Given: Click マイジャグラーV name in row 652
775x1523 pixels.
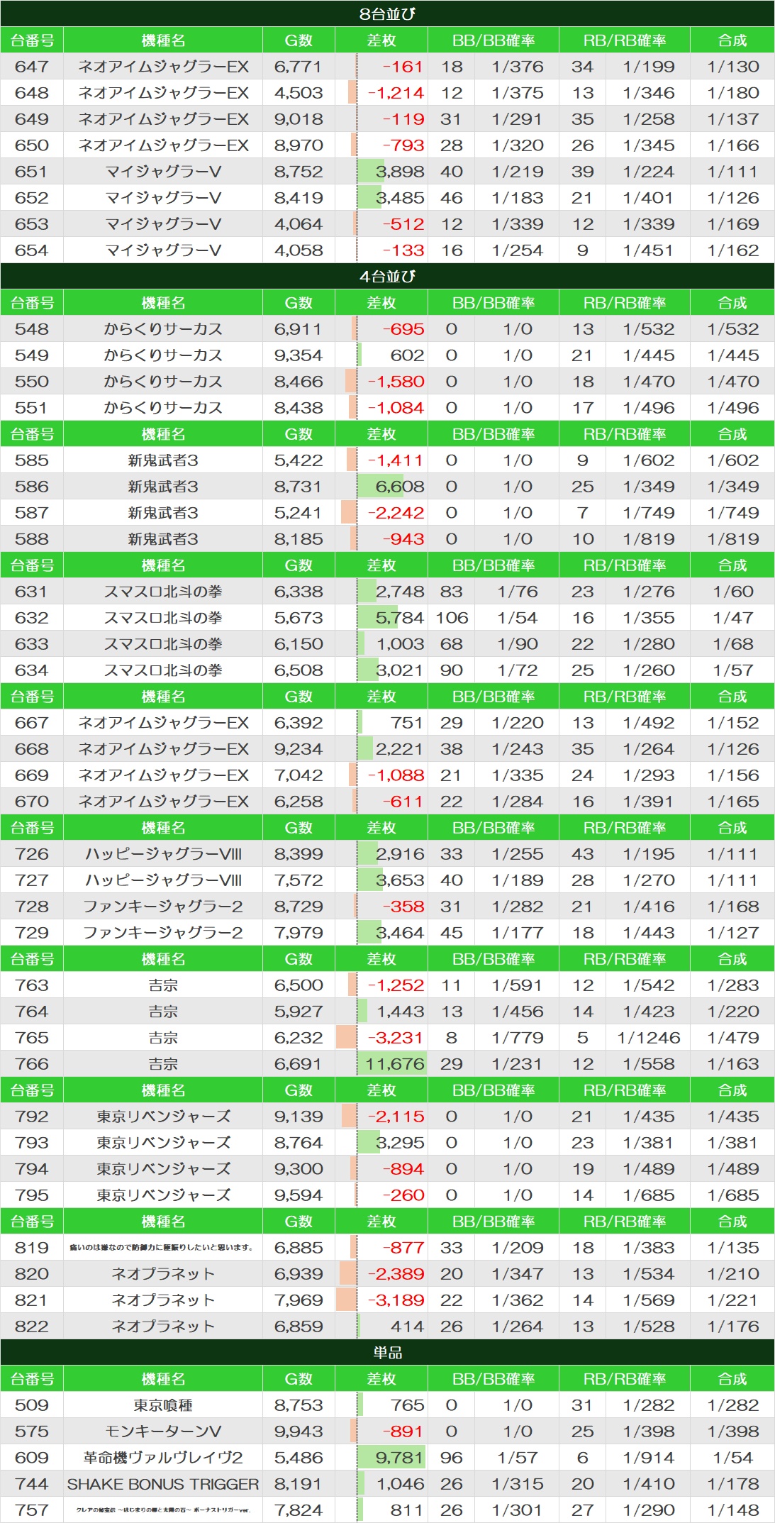Looking at the screenshot, I should coord(163,198).
